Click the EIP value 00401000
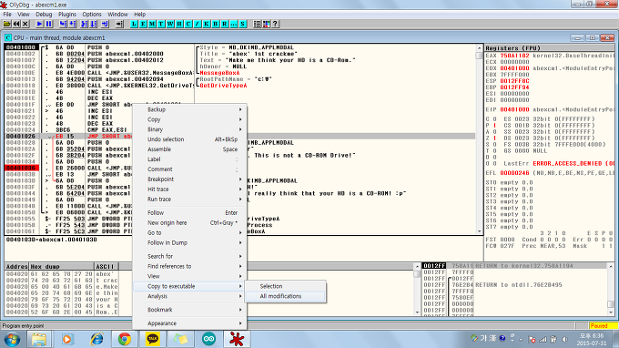This screenshot has width=619, height=348. pyautogui.click(x=514, y=109)
